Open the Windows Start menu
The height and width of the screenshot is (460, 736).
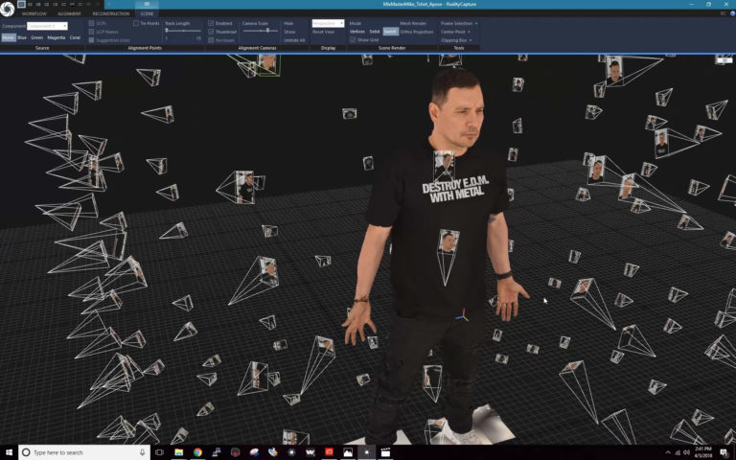pos(9,452)
